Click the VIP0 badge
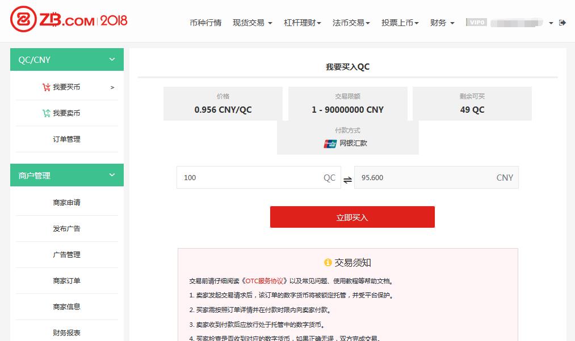Screen dimensions: 575x341 pos(476,22)
